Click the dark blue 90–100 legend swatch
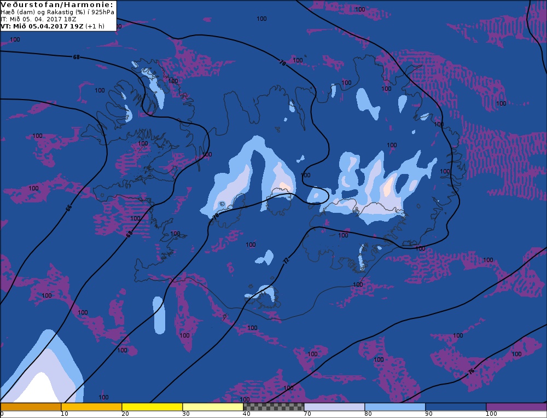547x418 pixels. click(456, 407)
